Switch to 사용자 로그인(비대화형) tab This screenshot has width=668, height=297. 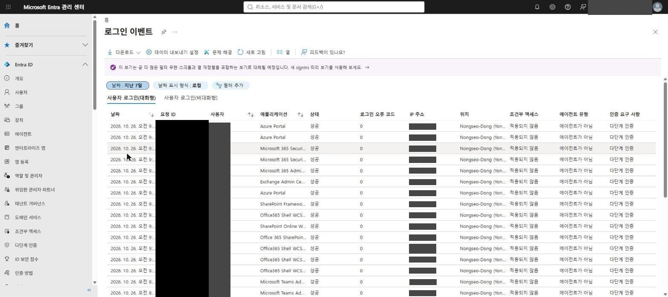(191, 98)
